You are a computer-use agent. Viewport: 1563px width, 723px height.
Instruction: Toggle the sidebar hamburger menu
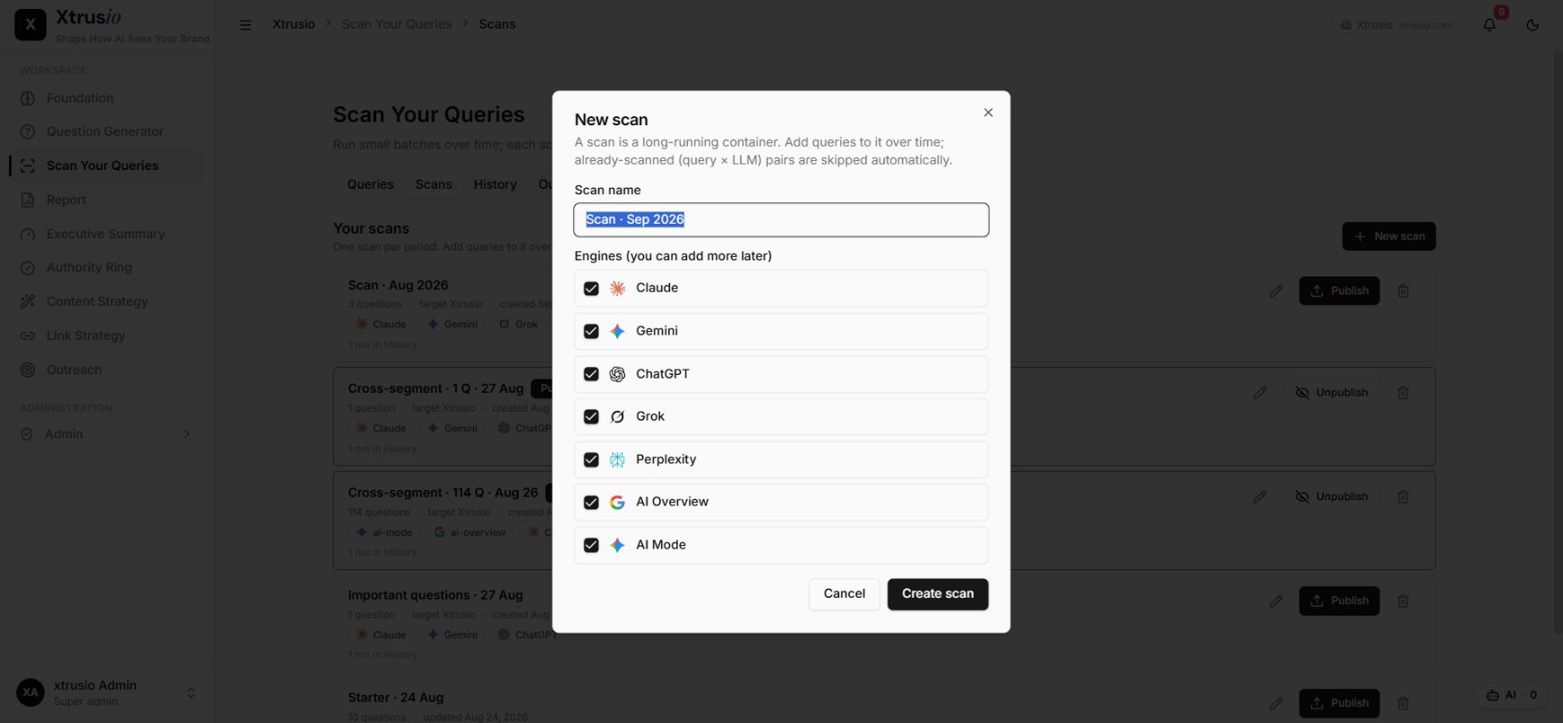pyautogui.click(x=245, y=25)
